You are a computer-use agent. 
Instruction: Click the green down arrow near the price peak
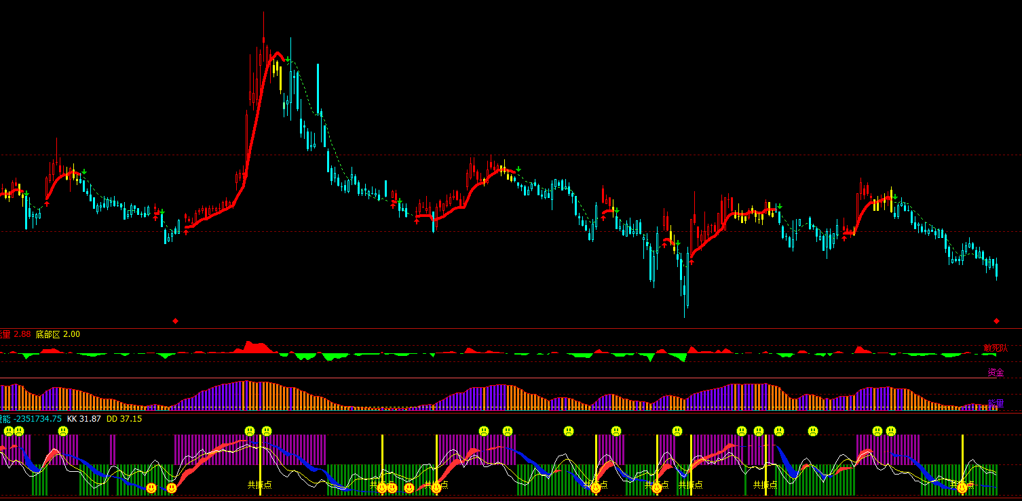pos(288,60)
